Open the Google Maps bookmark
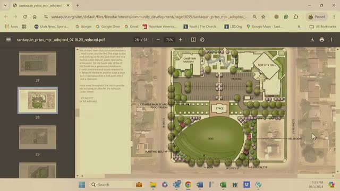The width and height of the screenshot is (340, 191). (x=265, y=27)
